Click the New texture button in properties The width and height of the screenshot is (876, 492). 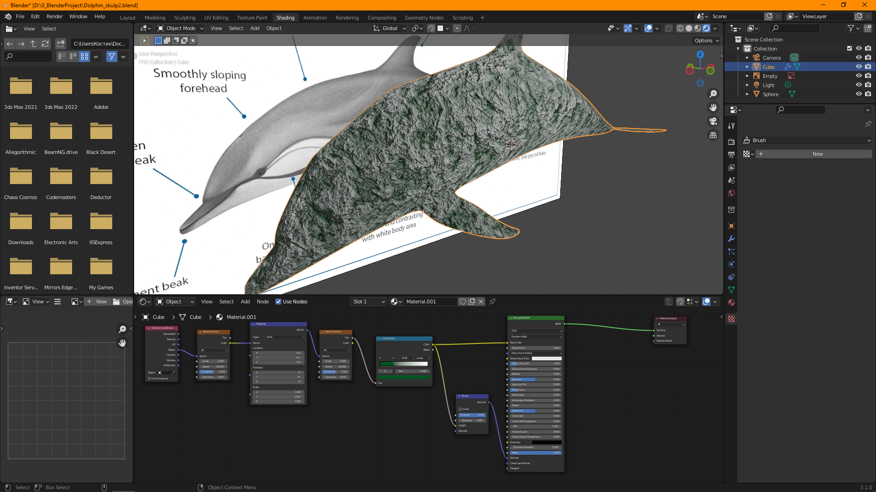coord(817,154)
